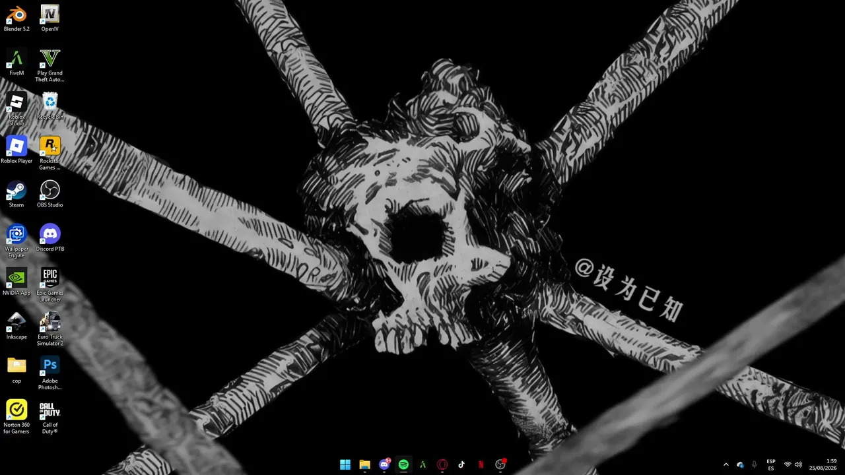
Task: Select the Epic Games Launcher shortcut
Action: coord(50,286)
